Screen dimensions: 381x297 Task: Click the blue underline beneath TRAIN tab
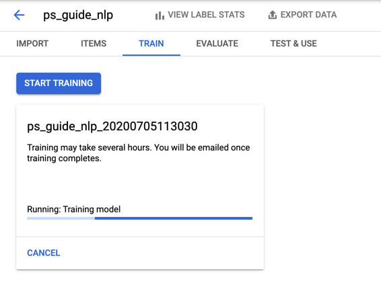point(151,55)
